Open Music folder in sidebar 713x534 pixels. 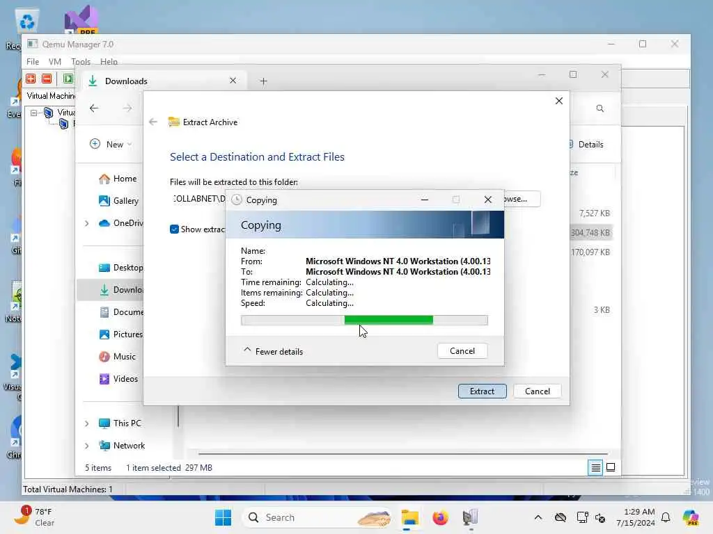(117, 357)
